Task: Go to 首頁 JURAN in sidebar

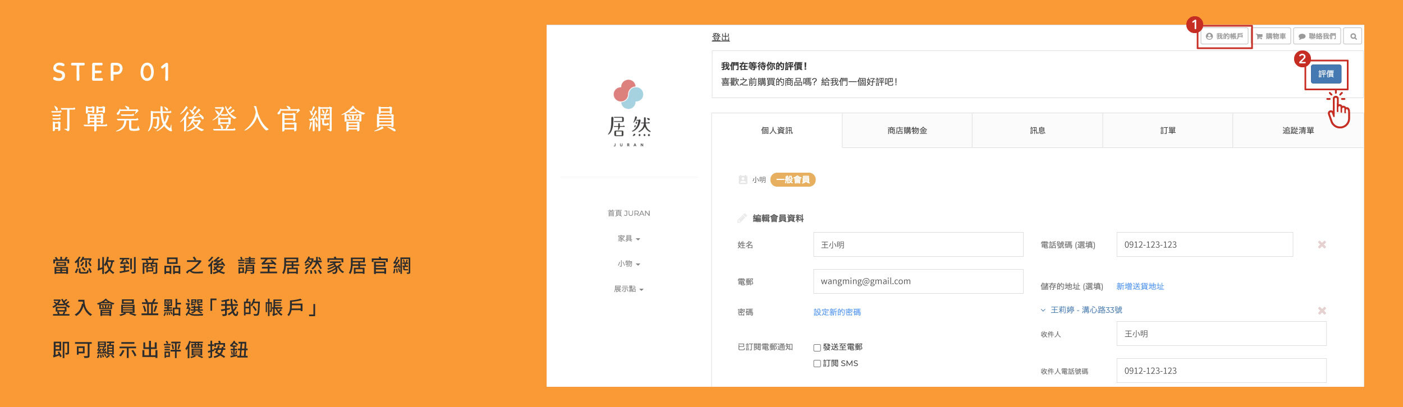Action: click(x=629, y=213)
